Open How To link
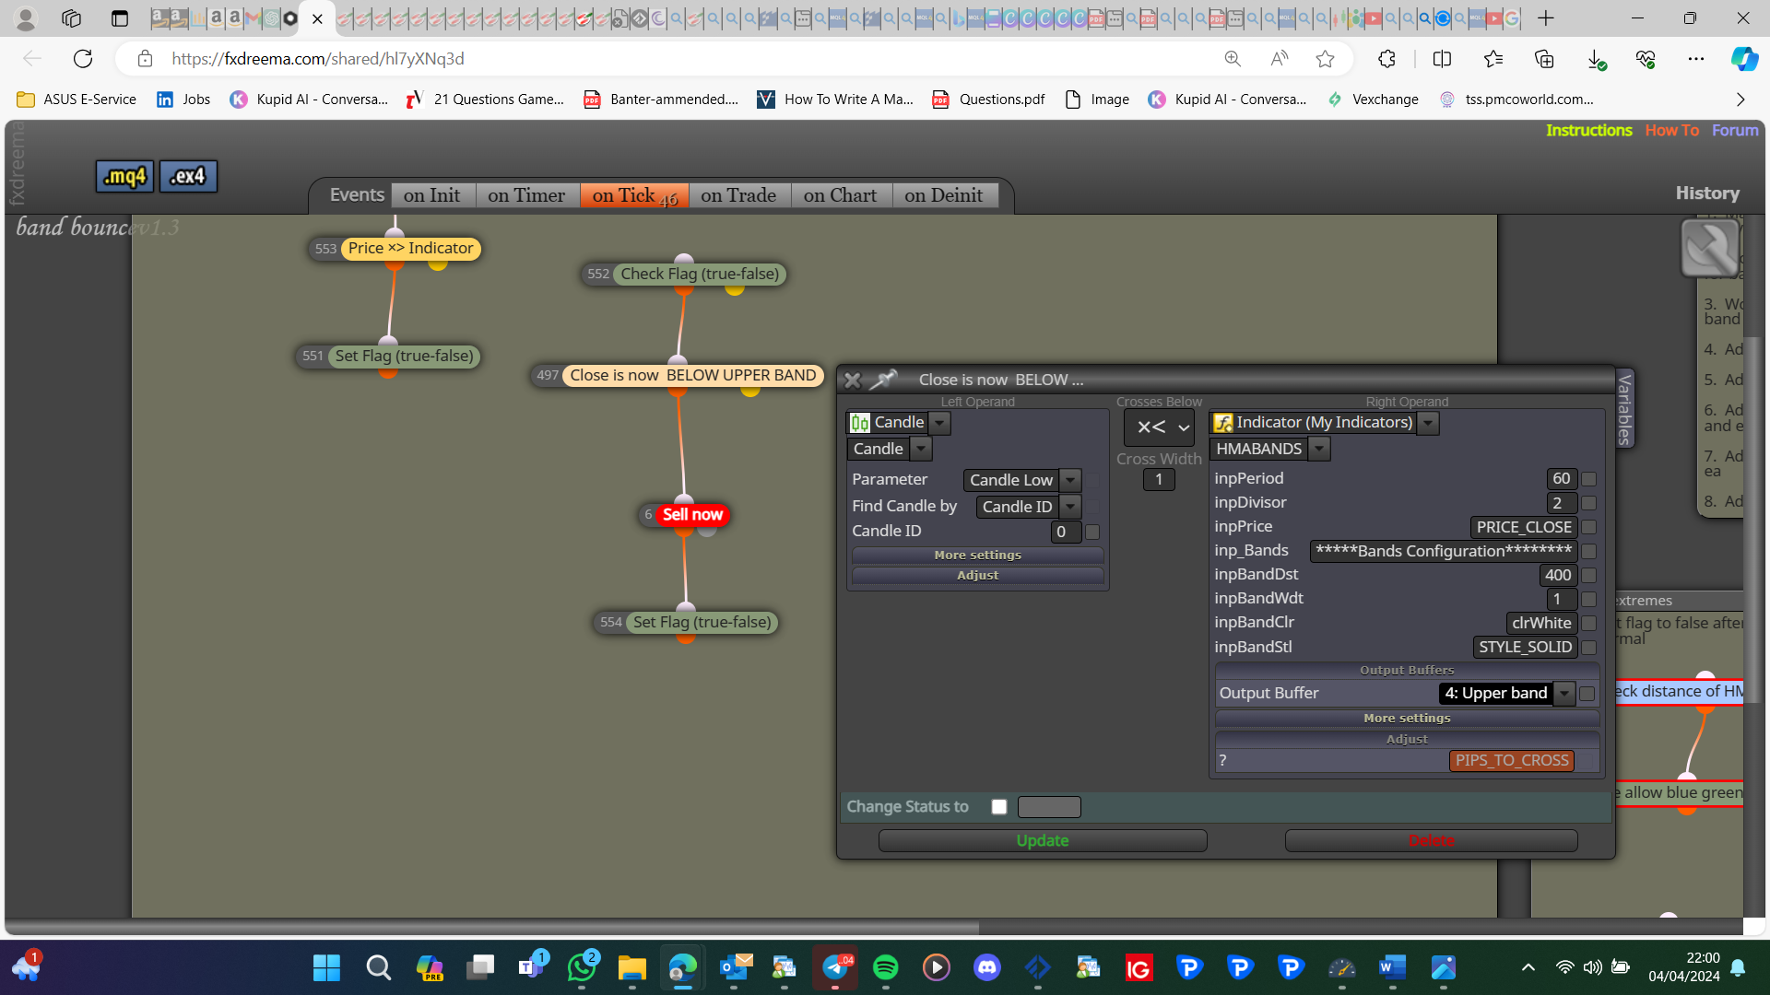 (x=1671, y=131)
